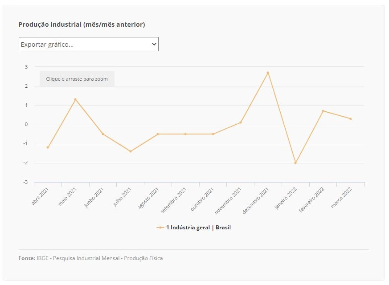Click the maio 2021 data point
Image resolution: width=389 pixels, height=285 pixels.
[x=75, y=99]
